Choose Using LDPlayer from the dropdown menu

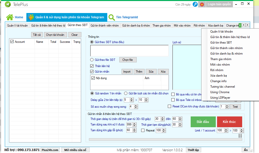coord(220,98)
